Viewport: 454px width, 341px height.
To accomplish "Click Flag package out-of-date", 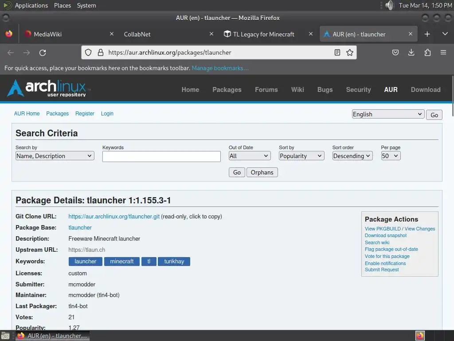I will 391,249.
